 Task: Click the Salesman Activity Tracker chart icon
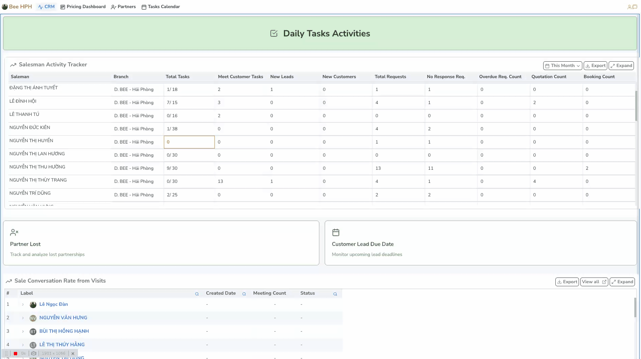(x=13, y=64)
